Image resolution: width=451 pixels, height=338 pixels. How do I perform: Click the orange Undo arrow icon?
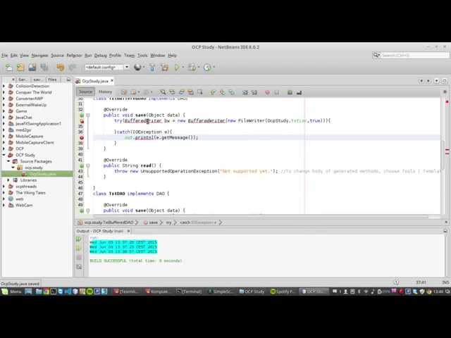(61, 68)
